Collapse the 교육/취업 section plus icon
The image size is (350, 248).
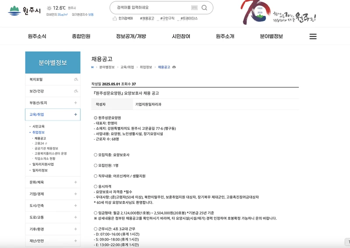coord(76,114)
